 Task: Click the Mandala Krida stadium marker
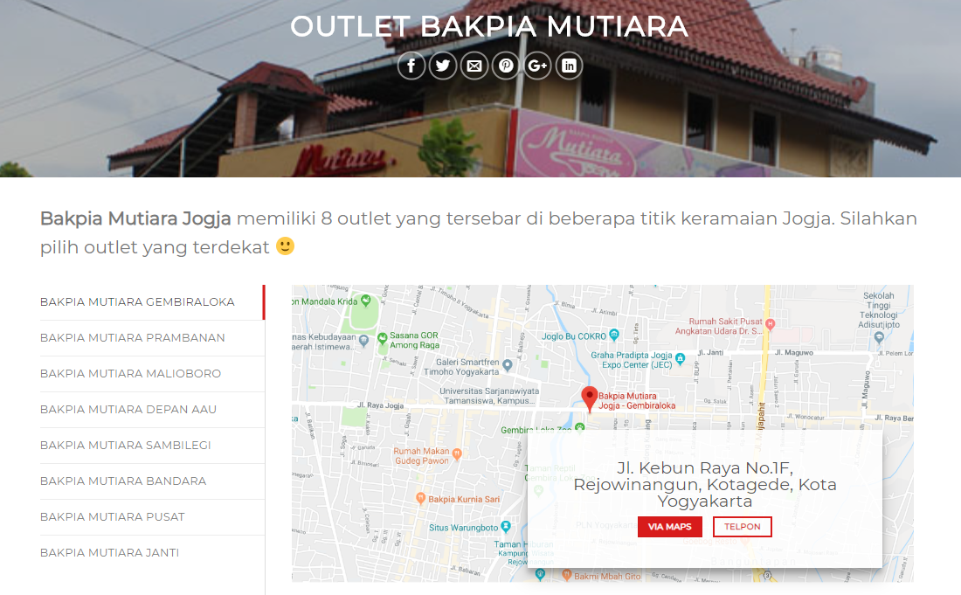coord(366,301)
